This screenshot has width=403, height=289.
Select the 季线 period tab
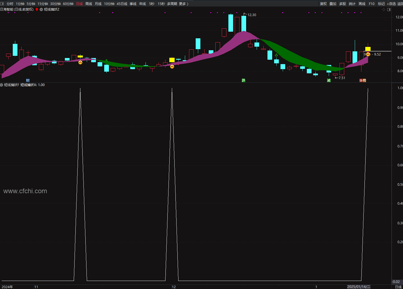coord(133,4)
